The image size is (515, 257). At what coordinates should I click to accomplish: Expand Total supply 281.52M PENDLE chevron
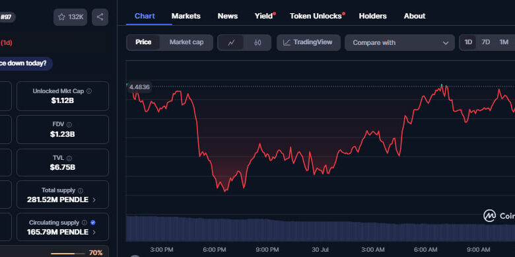pyautogui.click(x=94, y=200)
